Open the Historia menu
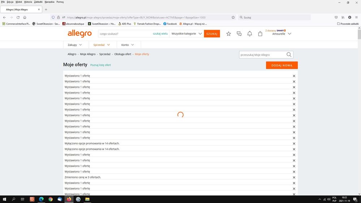The image size is (361, 203). tap(28, 2)
